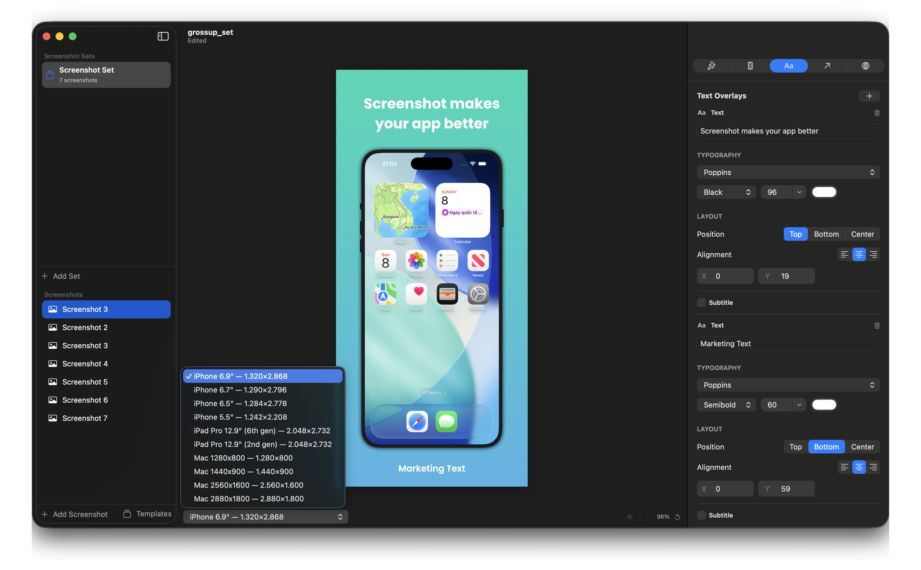Image resolution: width=921 pixels, height=570 pixels.
Task: Open the localization globe panel
Action: pos(866,66)
